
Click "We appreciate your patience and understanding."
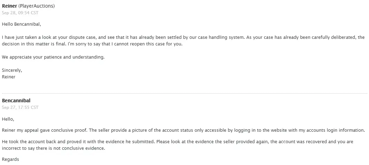53,57
